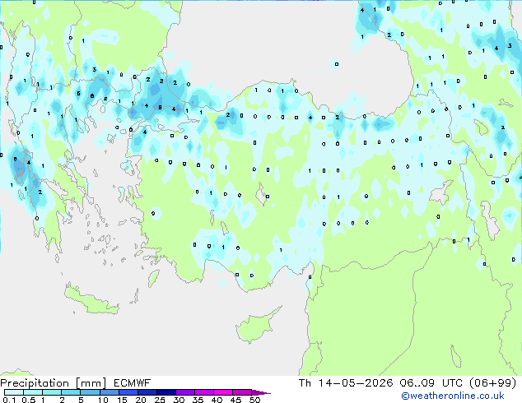Pick the 15–20 mm legend color box
Screen dimensions: 522x403
[128, 392]
